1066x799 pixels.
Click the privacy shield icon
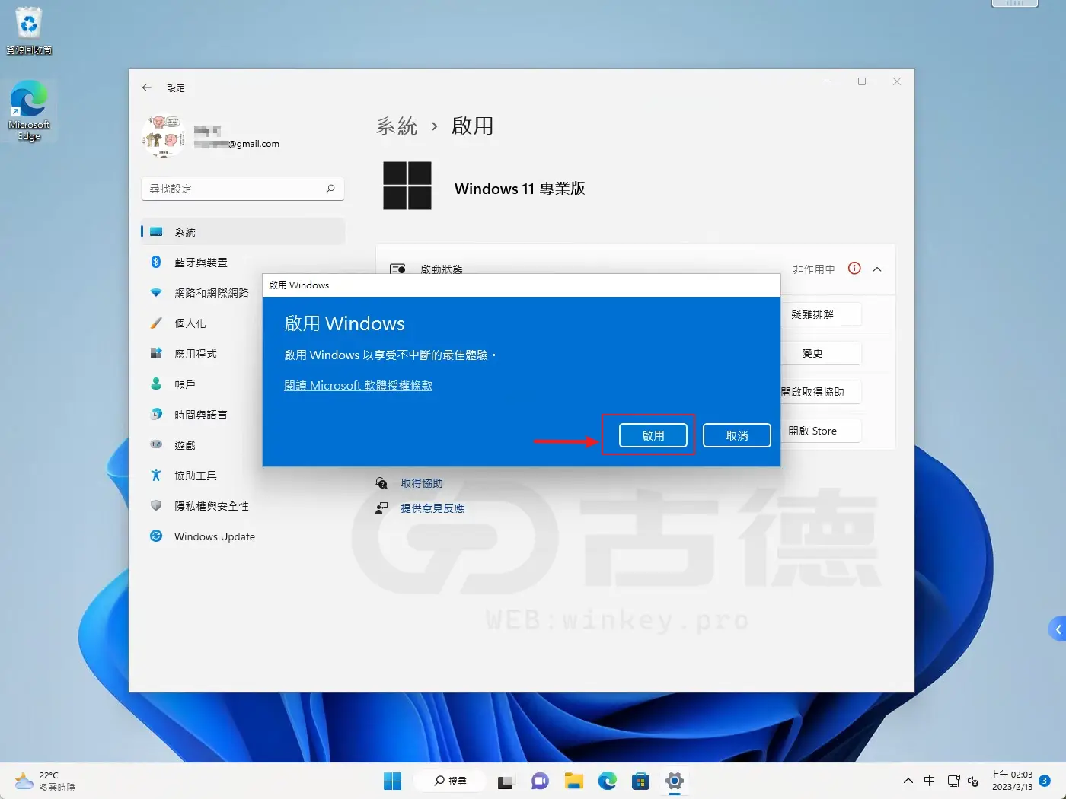156,505
